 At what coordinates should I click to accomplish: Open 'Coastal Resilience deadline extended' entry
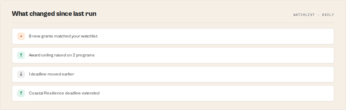(x=173, y=93)
